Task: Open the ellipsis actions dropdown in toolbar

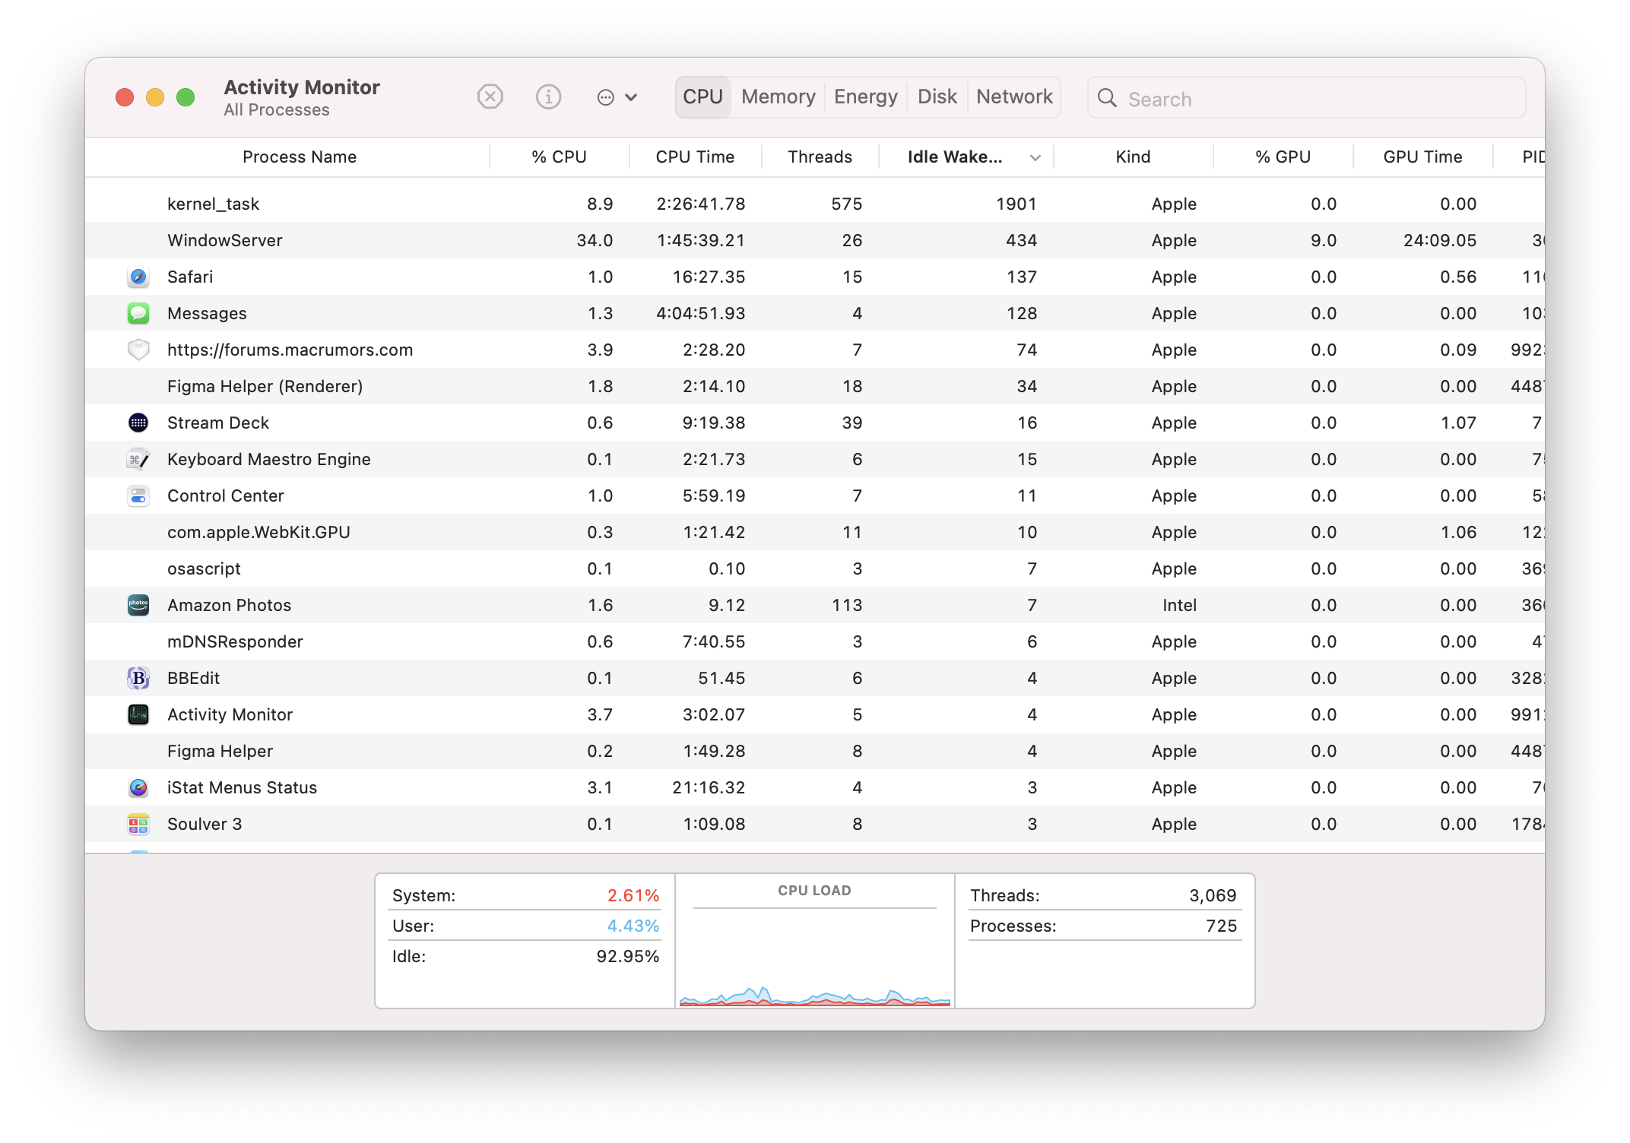Action: (x=617, y=97)
